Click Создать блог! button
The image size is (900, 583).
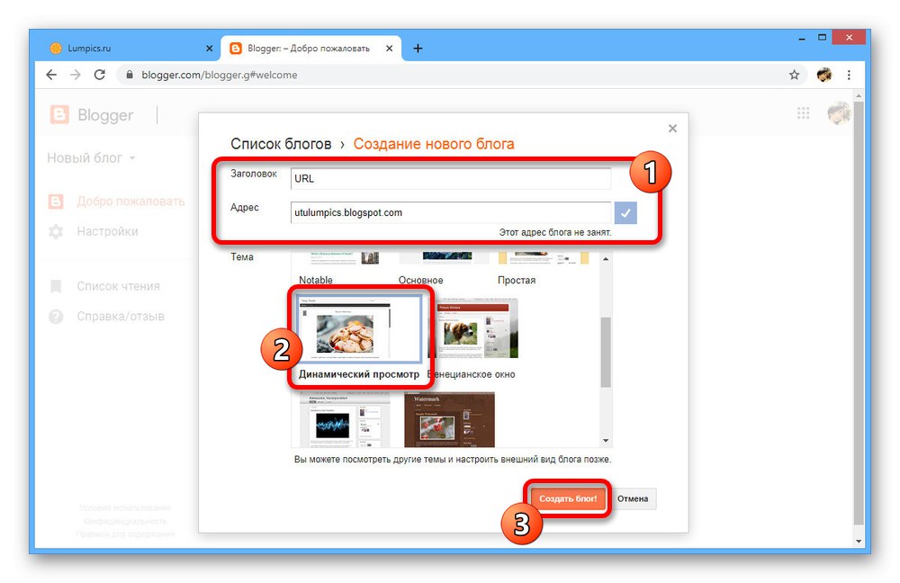pos(568,498)
